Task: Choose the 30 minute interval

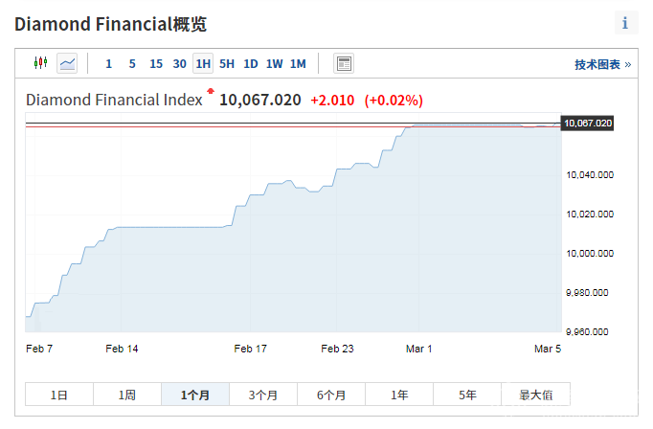Action: coord(180,64)
